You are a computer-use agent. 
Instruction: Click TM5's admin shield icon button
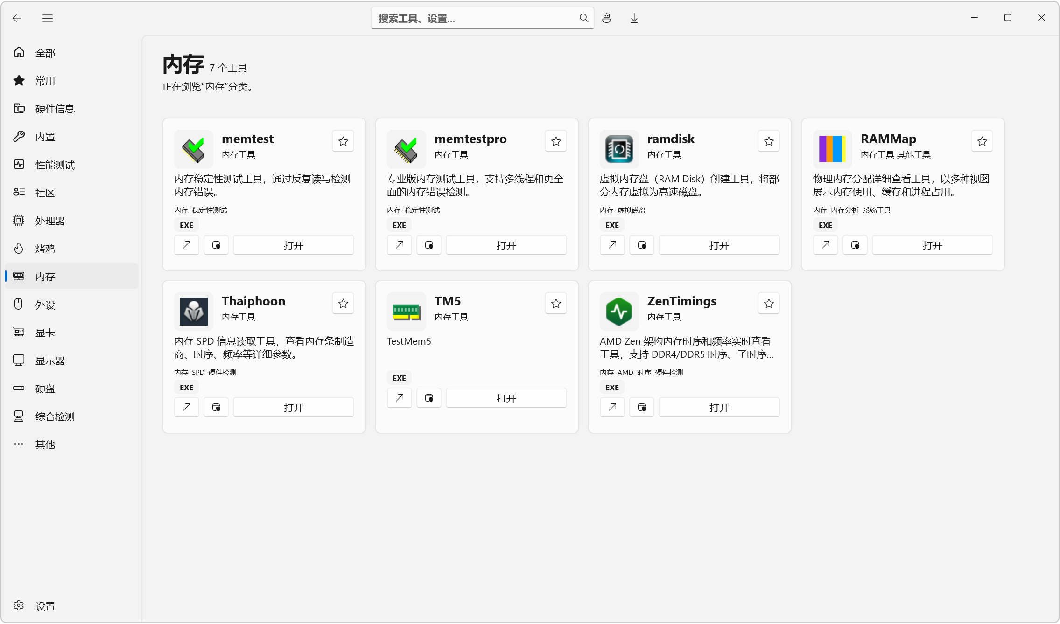click(429, 398)
